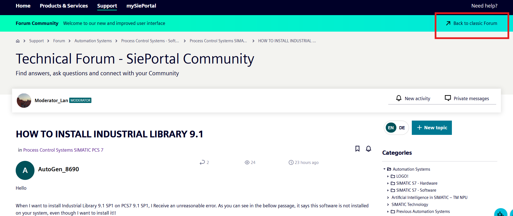Click the SIMATIC S7 - Software folder icon
This screenshot has height=216, width=513.
click(x=393, y=190)
